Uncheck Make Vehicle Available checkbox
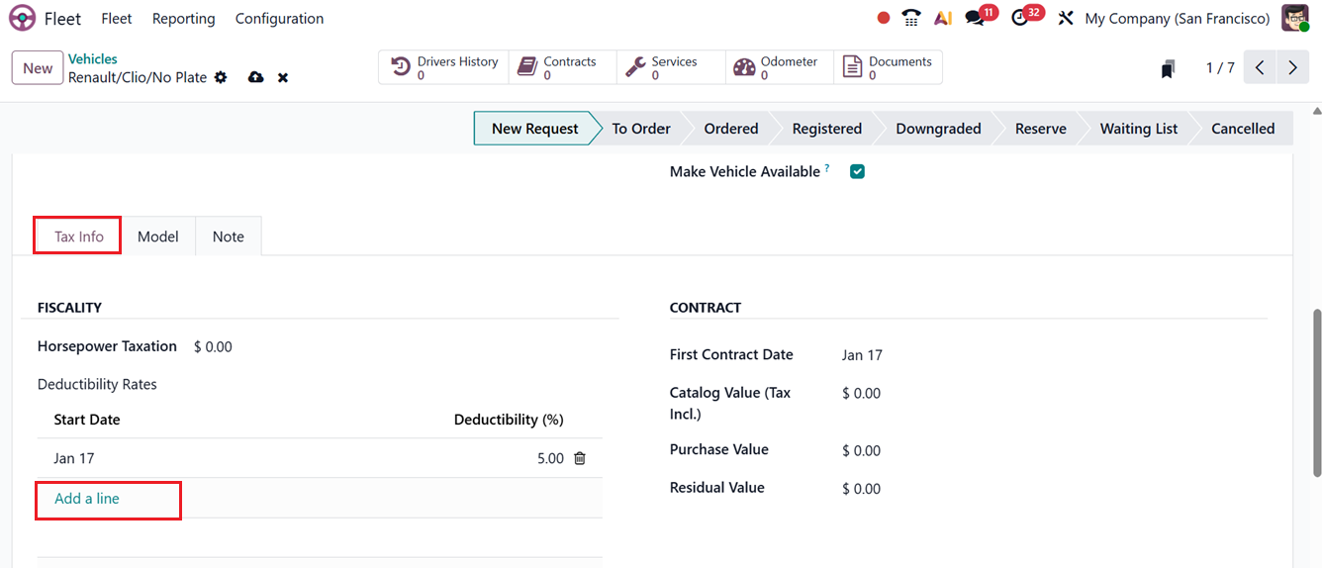 [x=858, y=171]
